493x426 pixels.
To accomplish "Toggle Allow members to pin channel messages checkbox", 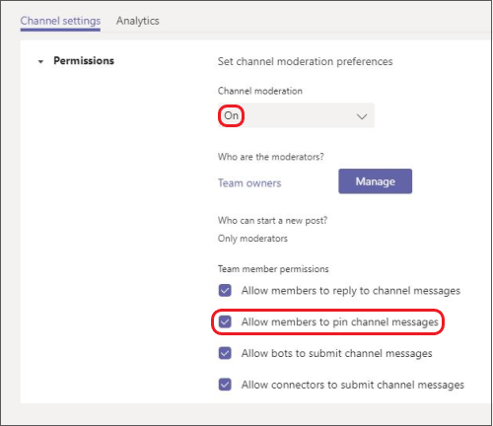I will click(225, 321).
